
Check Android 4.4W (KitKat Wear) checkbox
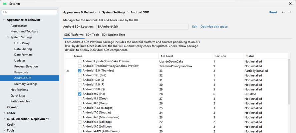80,131
